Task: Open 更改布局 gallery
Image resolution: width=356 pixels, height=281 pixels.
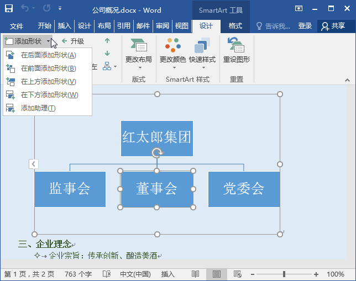Action: 139,54
